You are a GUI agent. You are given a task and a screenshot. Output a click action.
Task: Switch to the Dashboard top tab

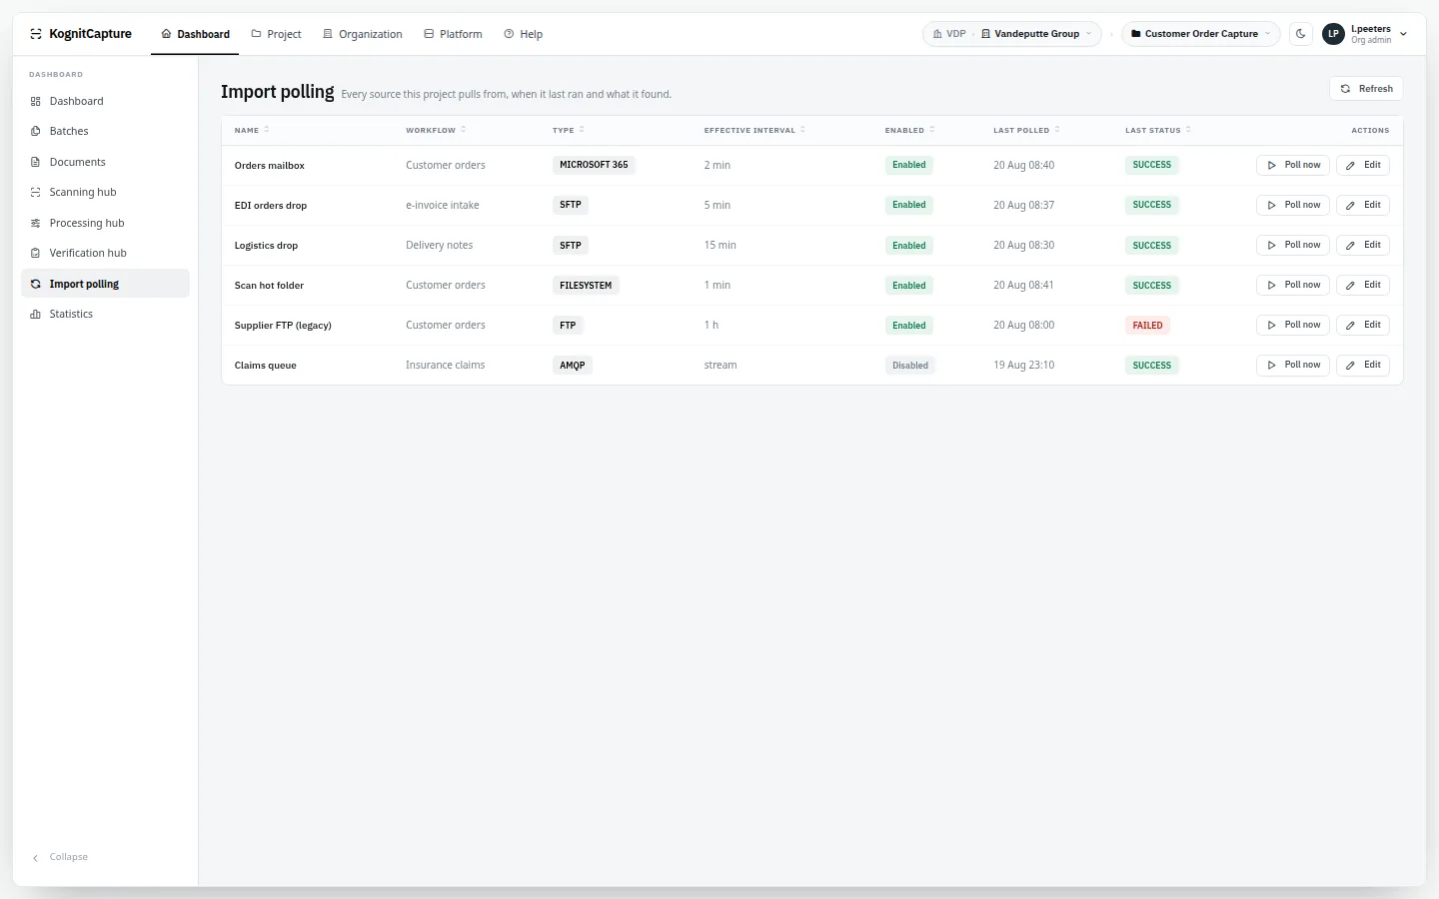tap(196, 34)
